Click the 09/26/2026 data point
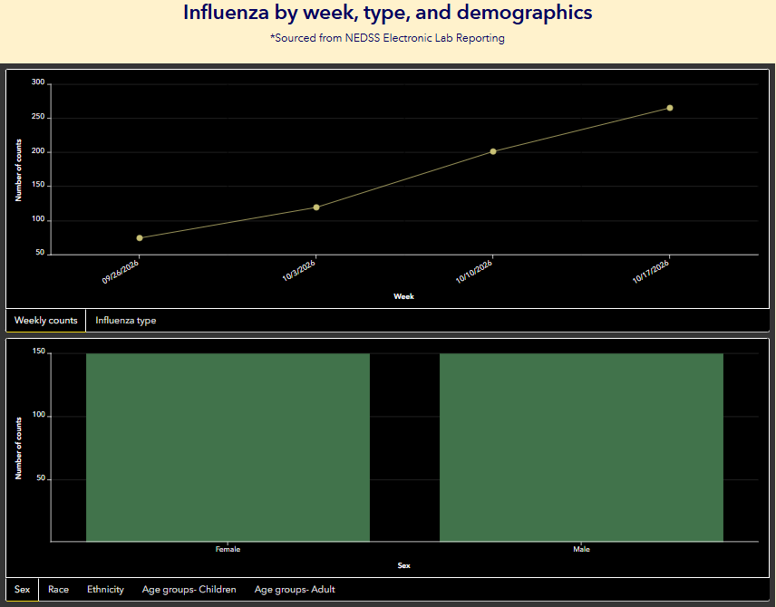The height and width of the screenshot is (607, 776). (140, 238)
